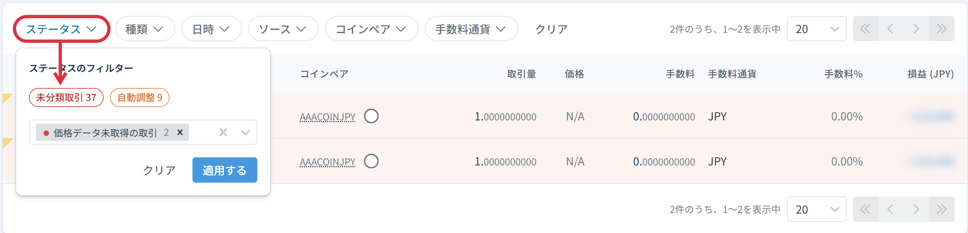Click the top next-page arrow icon

[x=916, y=29]
